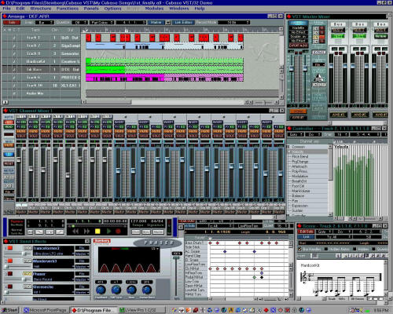The image size is (393, 314).
Task: Click the second blue knob on the Phaser plugin
Action: click(x=116, y=290)
